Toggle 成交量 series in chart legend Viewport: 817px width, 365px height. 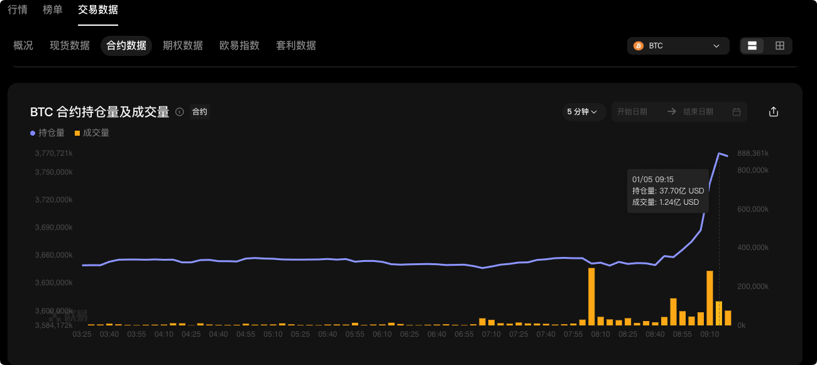point(92,133)
